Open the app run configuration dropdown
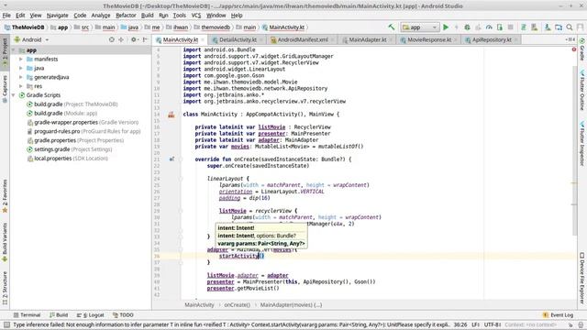587x330 pixels. 419,27
